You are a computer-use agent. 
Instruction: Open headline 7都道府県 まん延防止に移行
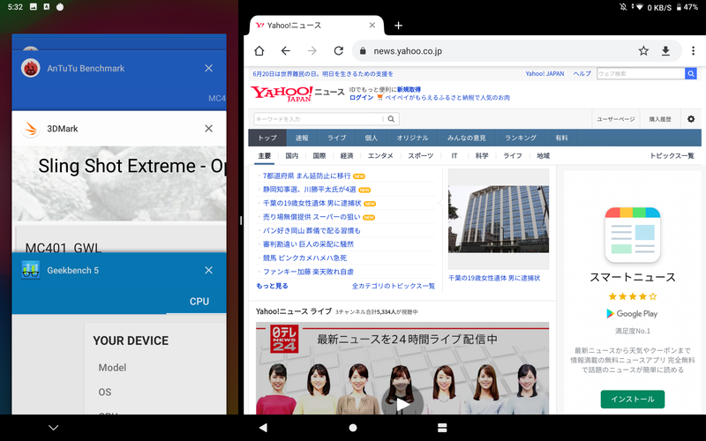306,176
